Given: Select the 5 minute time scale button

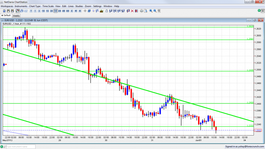Looking at the screenshot, I should (39, 11).
